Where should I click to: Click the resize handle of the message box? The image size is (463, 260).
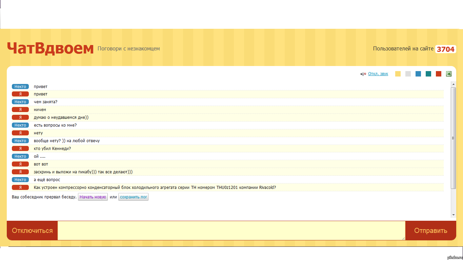[x=403, y=238]
